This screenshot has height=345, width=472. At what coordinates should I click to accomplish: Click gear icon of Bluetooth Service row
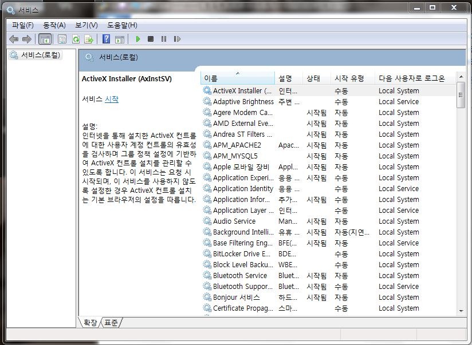tap(207, 276)
